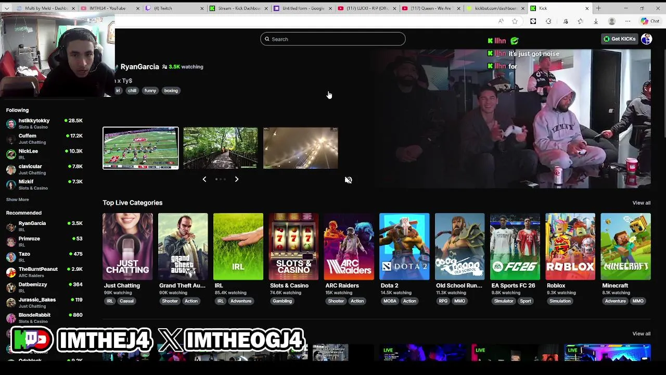Open browser settings ellipsis menu
This screenshot has height=375, width=666.
tap(627, 21)
